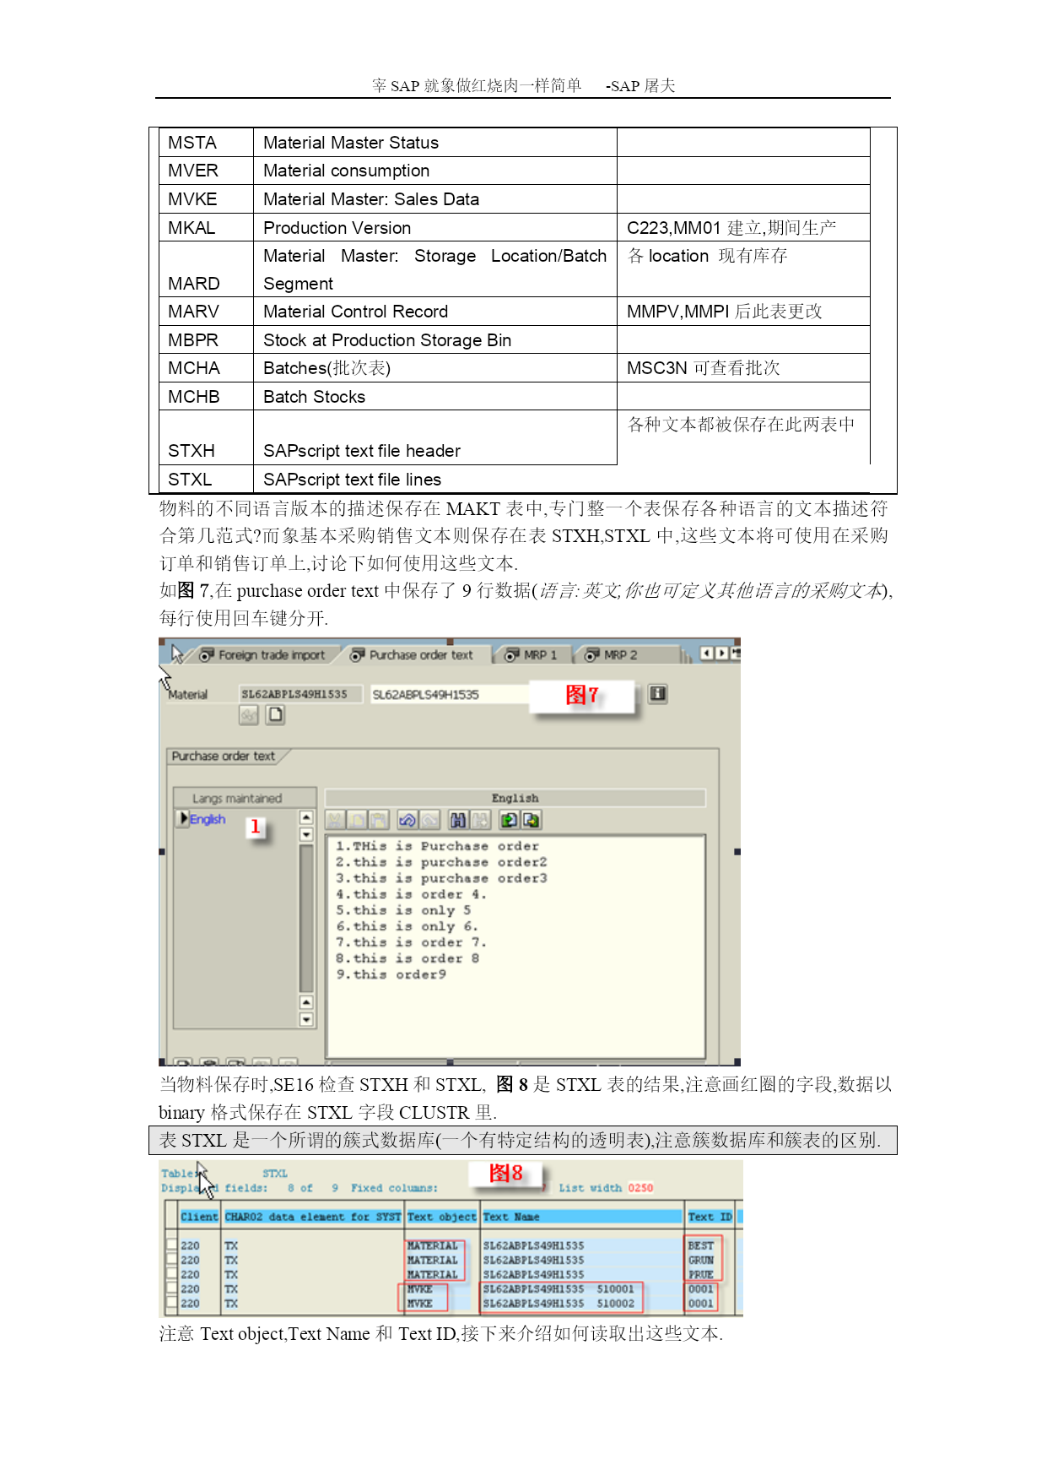The width and height of the screenshot is (1047, 1481).
Task: Tick checkbox of the GRUN row
Action: click(x=172, y=1259)
